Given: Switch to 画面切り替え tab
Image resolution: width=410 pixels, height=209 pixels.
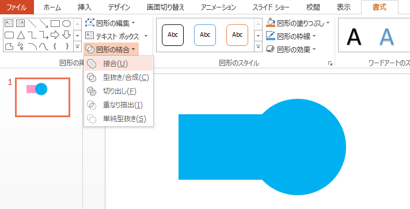Looking at the screenshot, I should (165, 7).
